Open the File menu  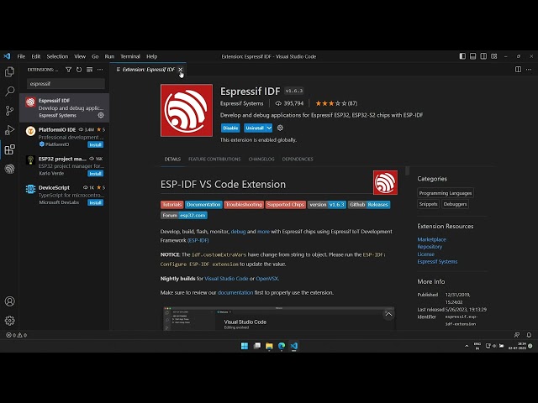(x=21, y=56)
